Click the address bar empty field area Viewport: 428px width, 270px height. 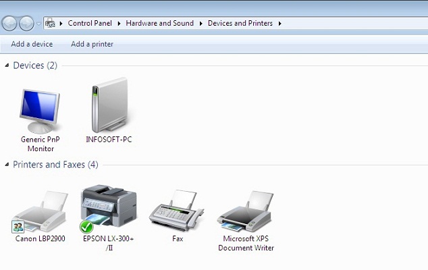pos(355,23)
